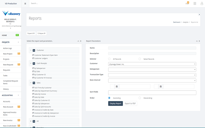Viewport: 205px width, 128px height.
Task: Close the report selection panel
Action: pos(81,41)
